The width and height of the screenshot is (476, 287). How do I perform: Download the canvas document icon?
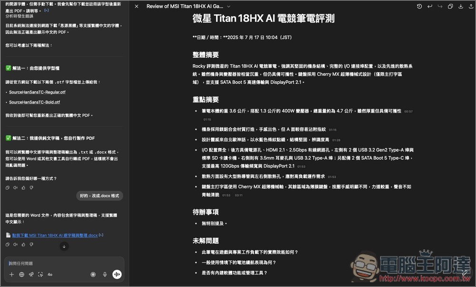pos(460,6)
